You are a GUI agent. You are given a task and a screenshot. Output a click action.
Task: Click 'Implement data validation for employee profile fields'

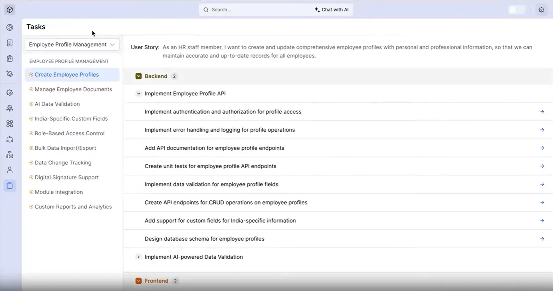tap(211, 184)
